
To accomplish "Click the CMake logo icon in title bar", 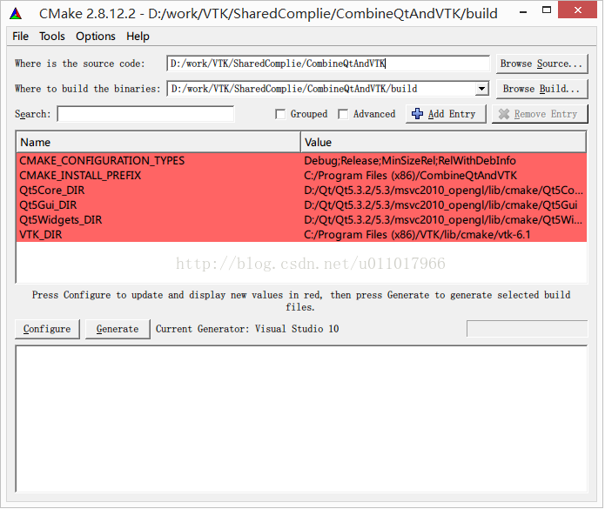I will tap(16, 14).
